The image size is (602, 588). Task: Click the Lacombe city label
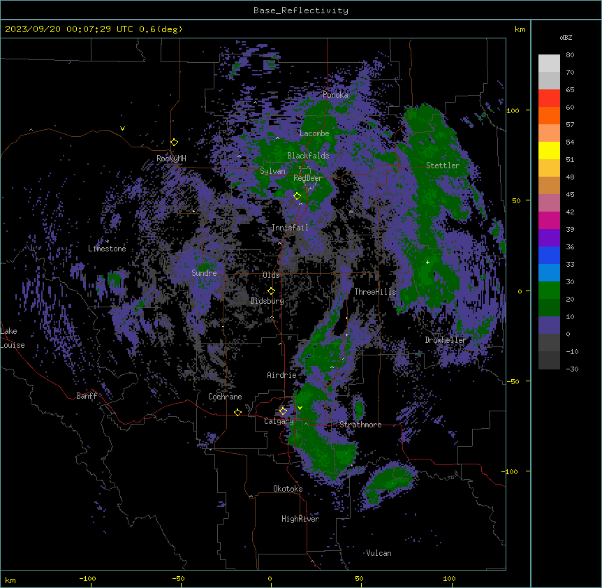[x=314, y=133]
